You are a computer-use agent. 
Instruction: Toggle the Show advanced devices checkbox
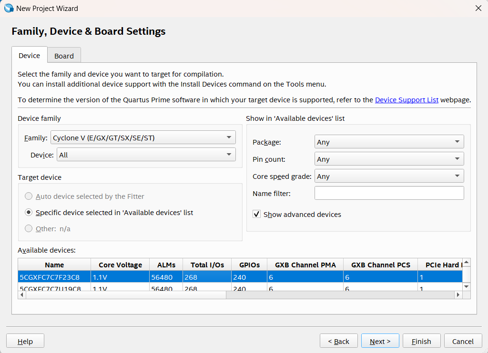pos(257,215)
